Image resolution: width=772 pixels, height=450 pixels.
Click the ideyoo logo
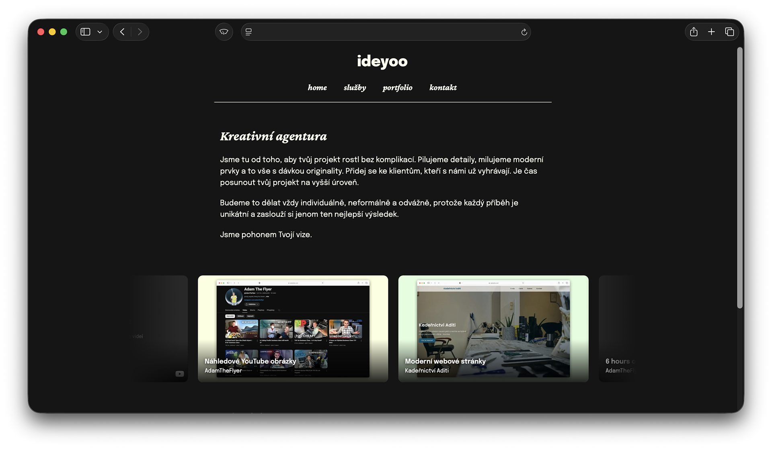[x=382, y=61]
